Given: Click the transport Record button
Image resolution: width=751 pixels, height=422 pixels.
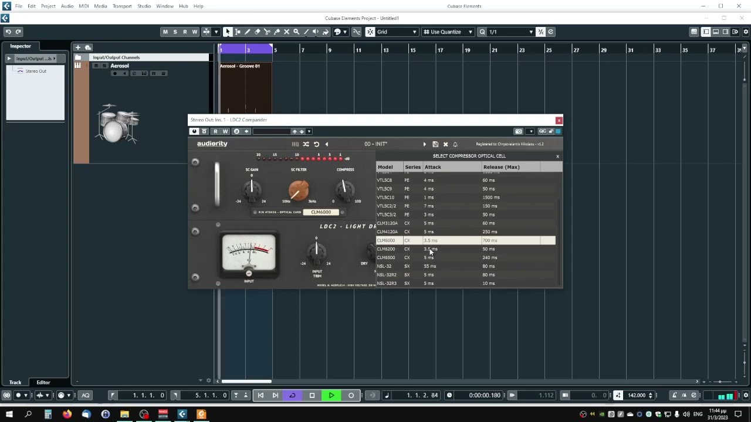Looking at the screenshot, I should (x=351, y=395).
